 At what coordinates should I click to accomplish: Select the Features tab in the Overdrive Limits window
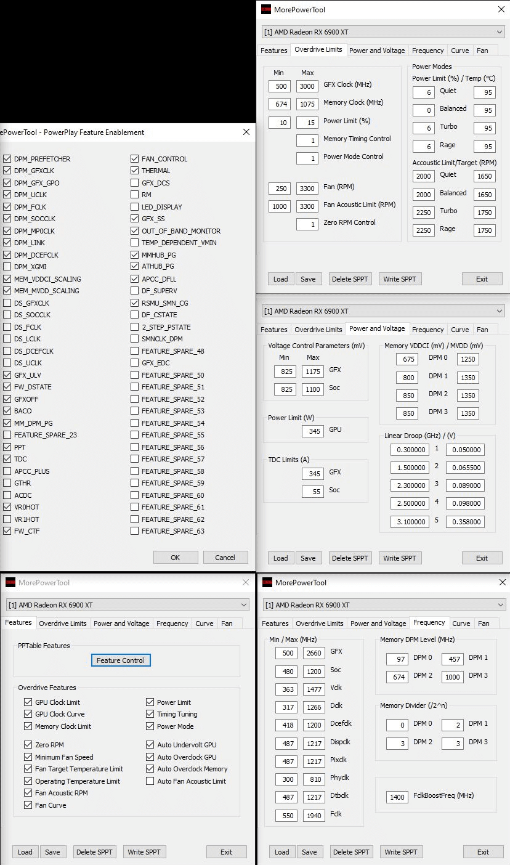point(274,51)
